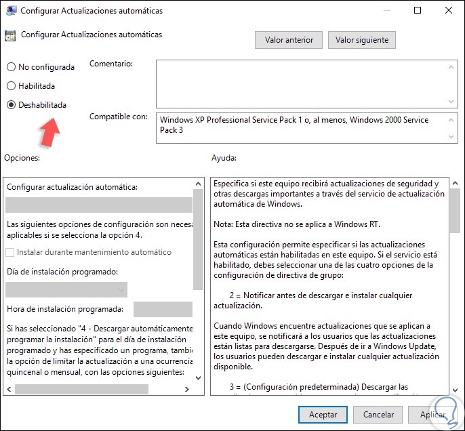The height and width of the screenshot is (431, 465).
Task: Click the window title bar app icon
Action: 11,11
